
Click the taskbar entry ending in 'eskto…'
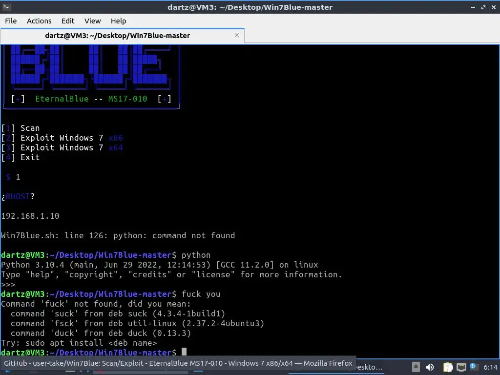coord(369,367)
